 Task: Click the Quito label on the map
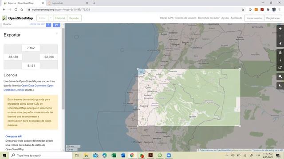148,87
